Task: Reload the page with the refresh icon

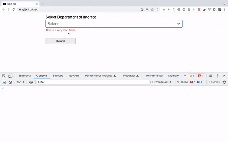Action: [14, 9]
